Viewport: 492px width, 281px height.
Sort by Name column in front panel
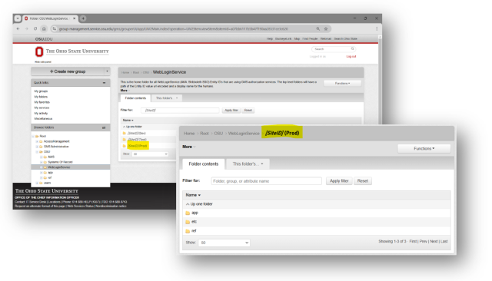[x=193, y=195]
